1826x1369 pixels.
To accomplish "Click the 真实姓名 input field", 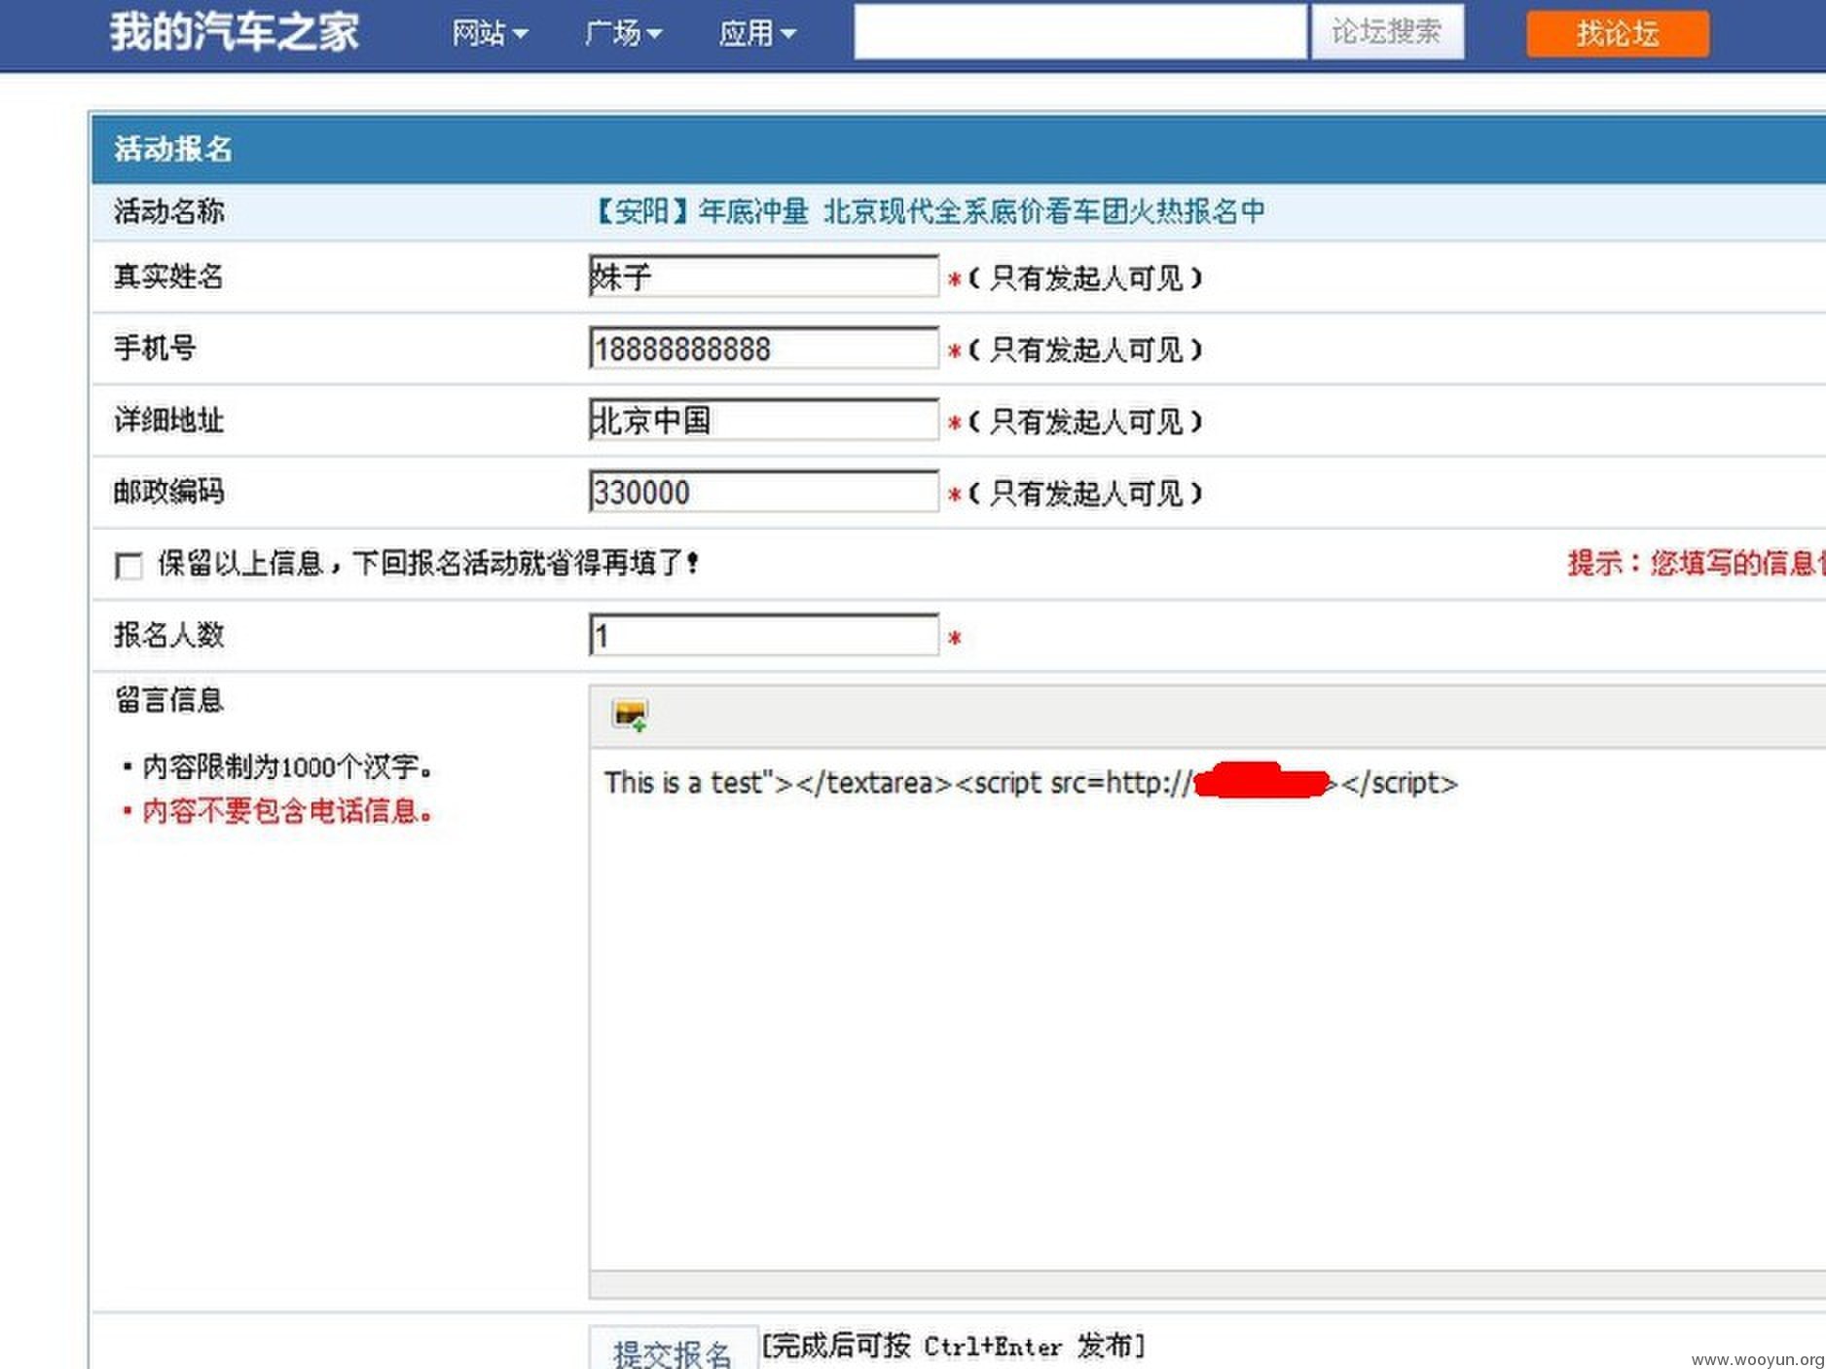I will [x=764, y=277].
